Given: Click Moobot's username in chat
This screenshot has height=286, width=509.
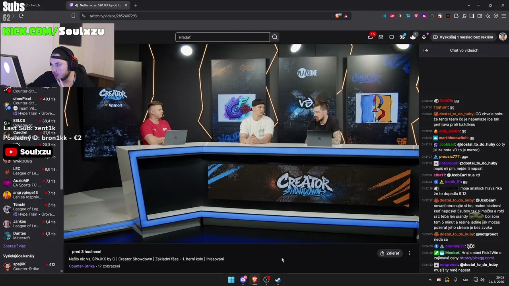Looking at the screenshot, I should [x=453, y=253].
